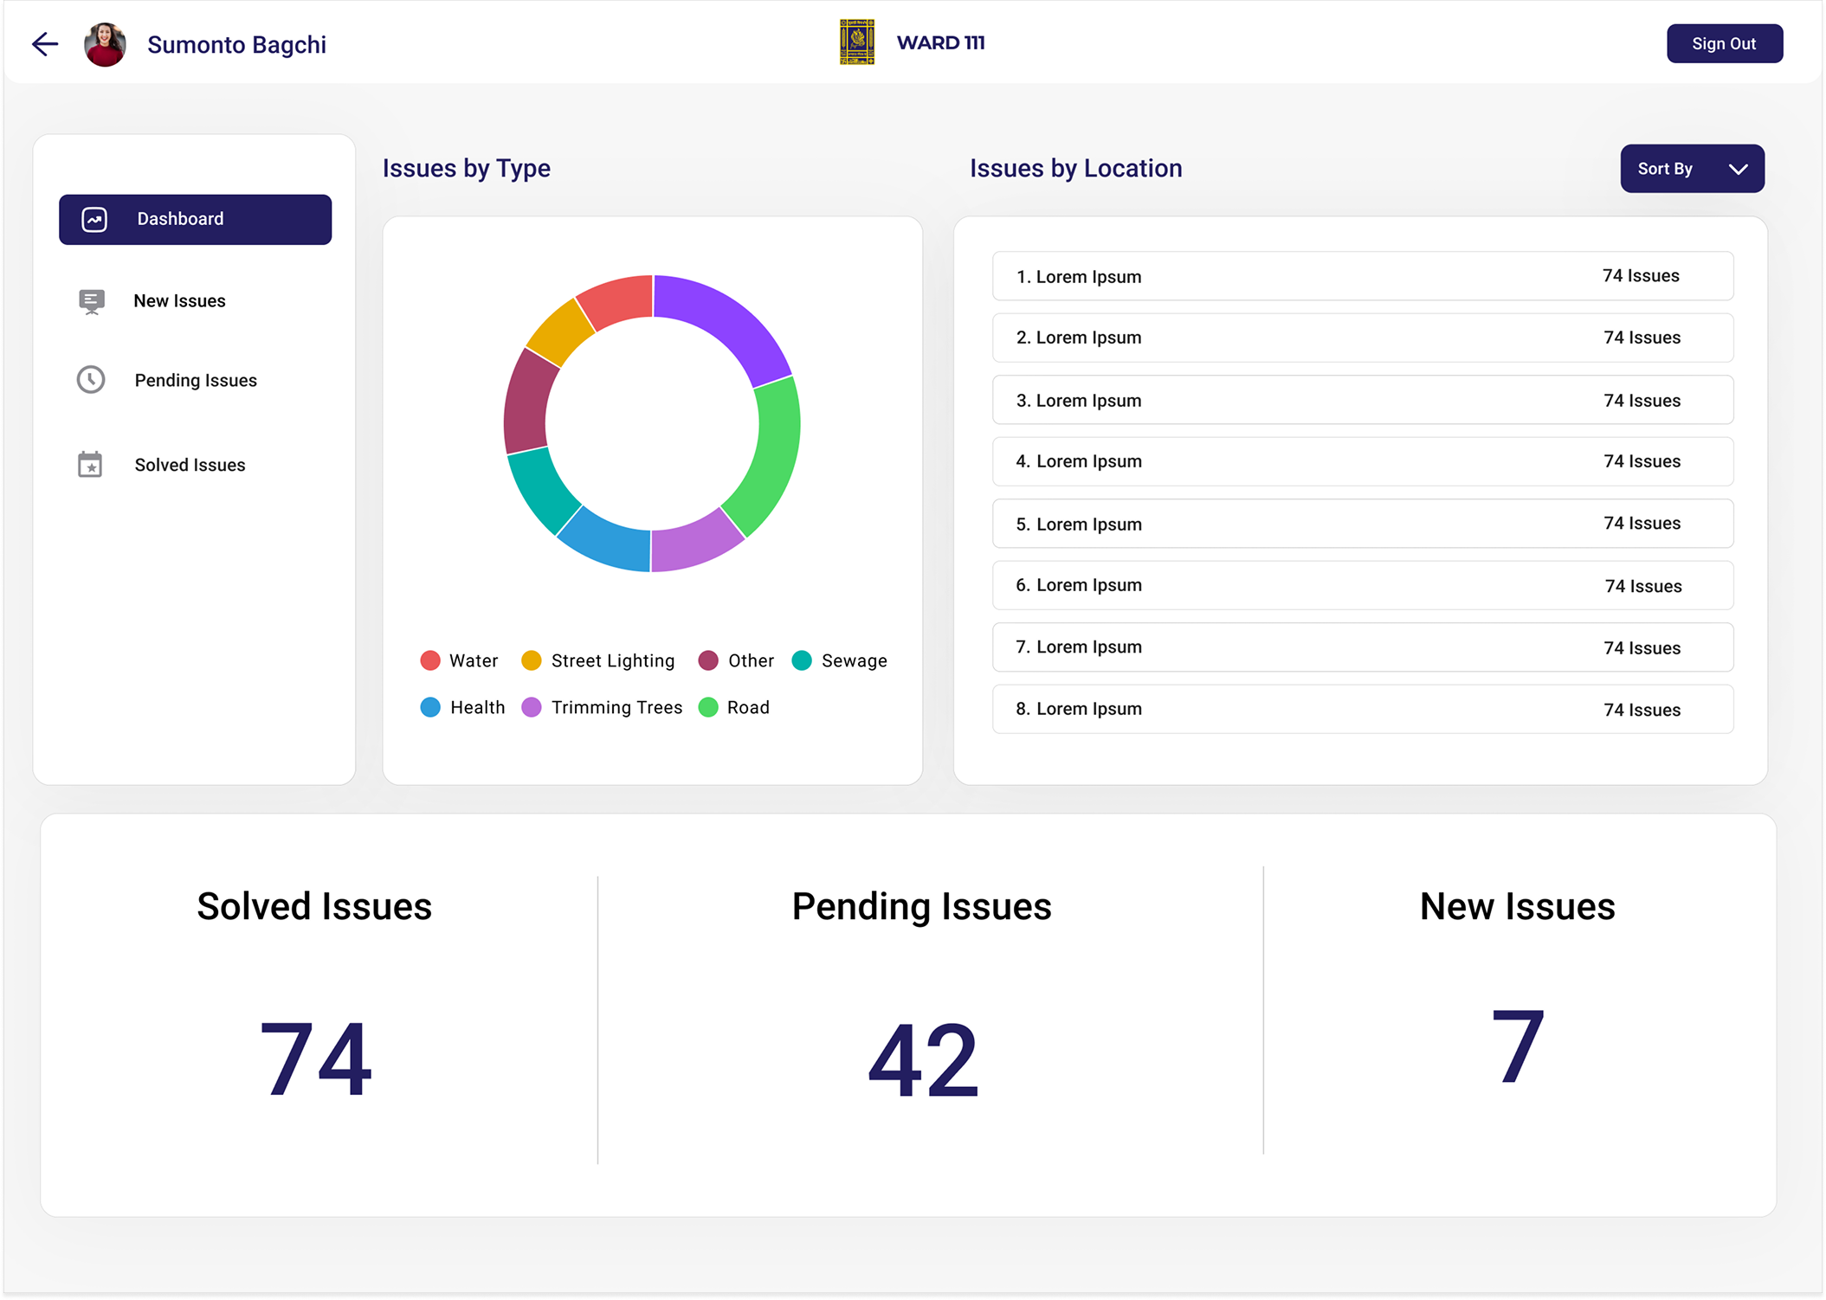Click the Sort By chevron arrow
Viewport: 1826px width, 1300px height.
pos(1738,169)
